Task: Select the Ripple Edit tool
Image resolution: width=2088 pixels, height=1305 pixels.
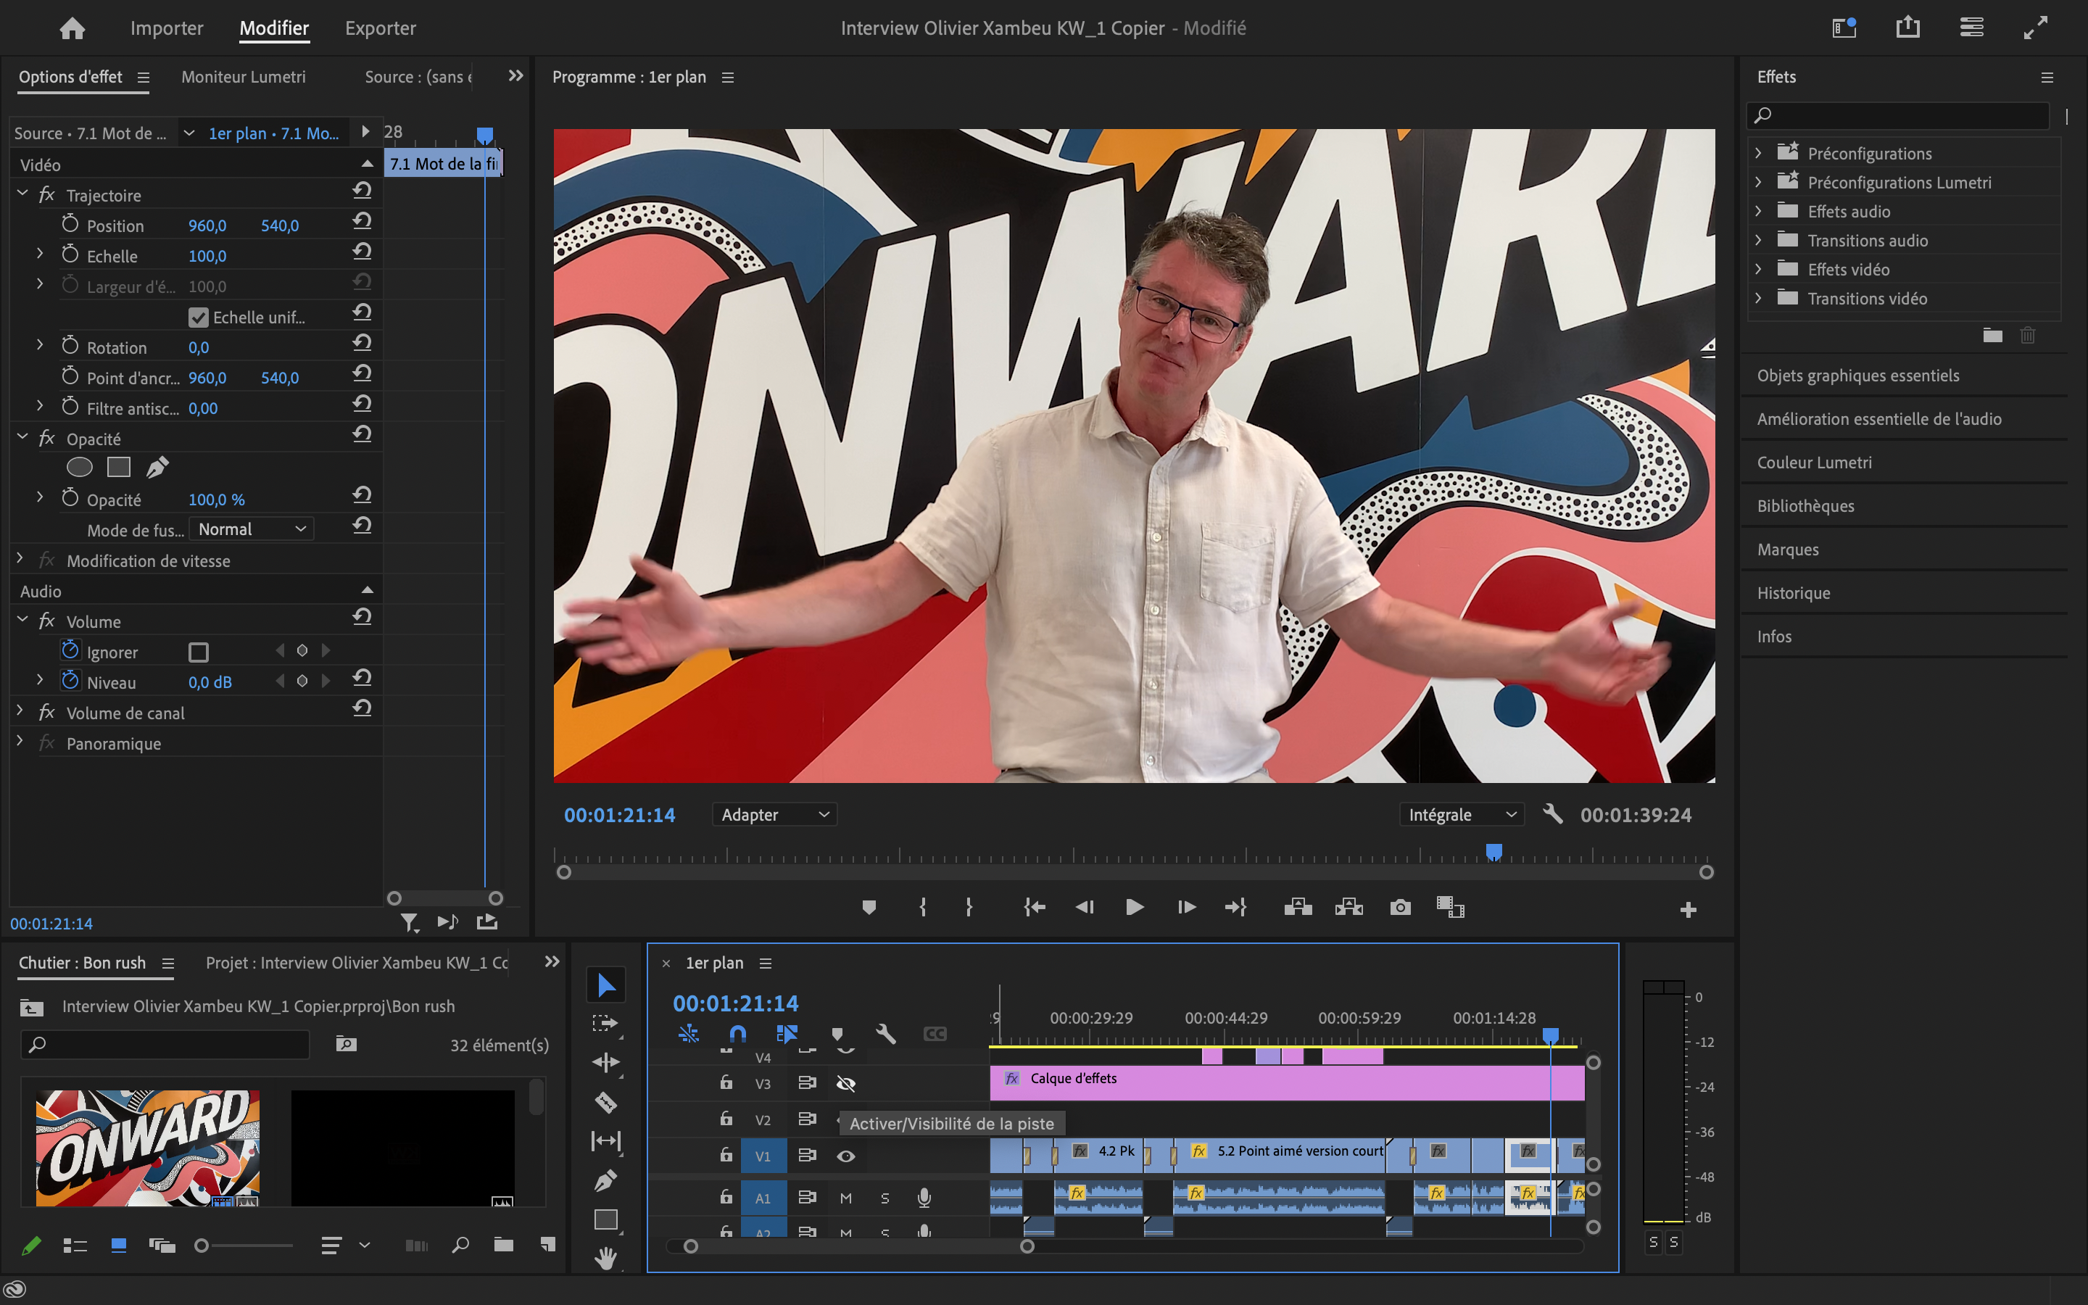Action: (605, 1062)
